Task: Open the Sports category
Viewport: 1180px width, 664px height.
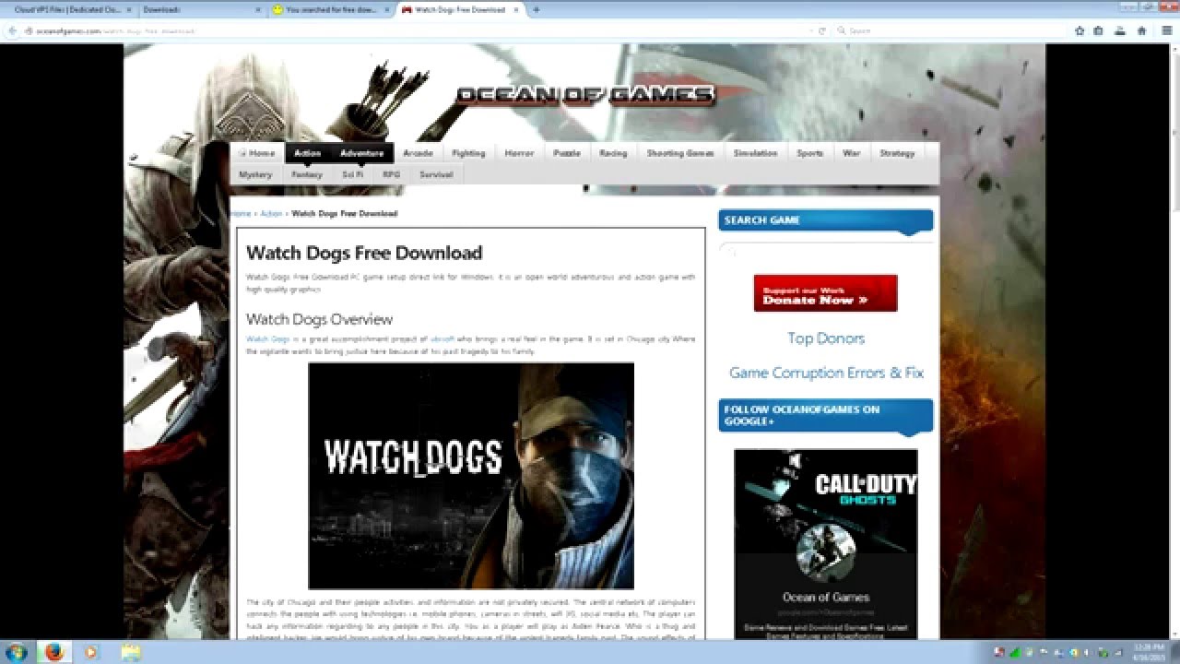Action: pos(810,153)
